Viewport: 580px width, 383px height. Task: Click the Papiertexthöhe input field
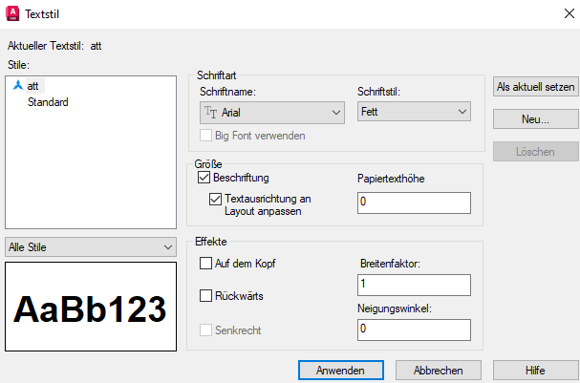point(413,202)
